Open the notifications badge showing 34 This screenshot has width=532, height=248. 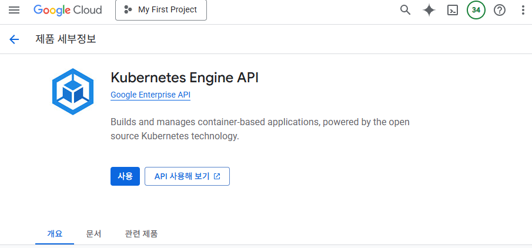coord(476,10)
